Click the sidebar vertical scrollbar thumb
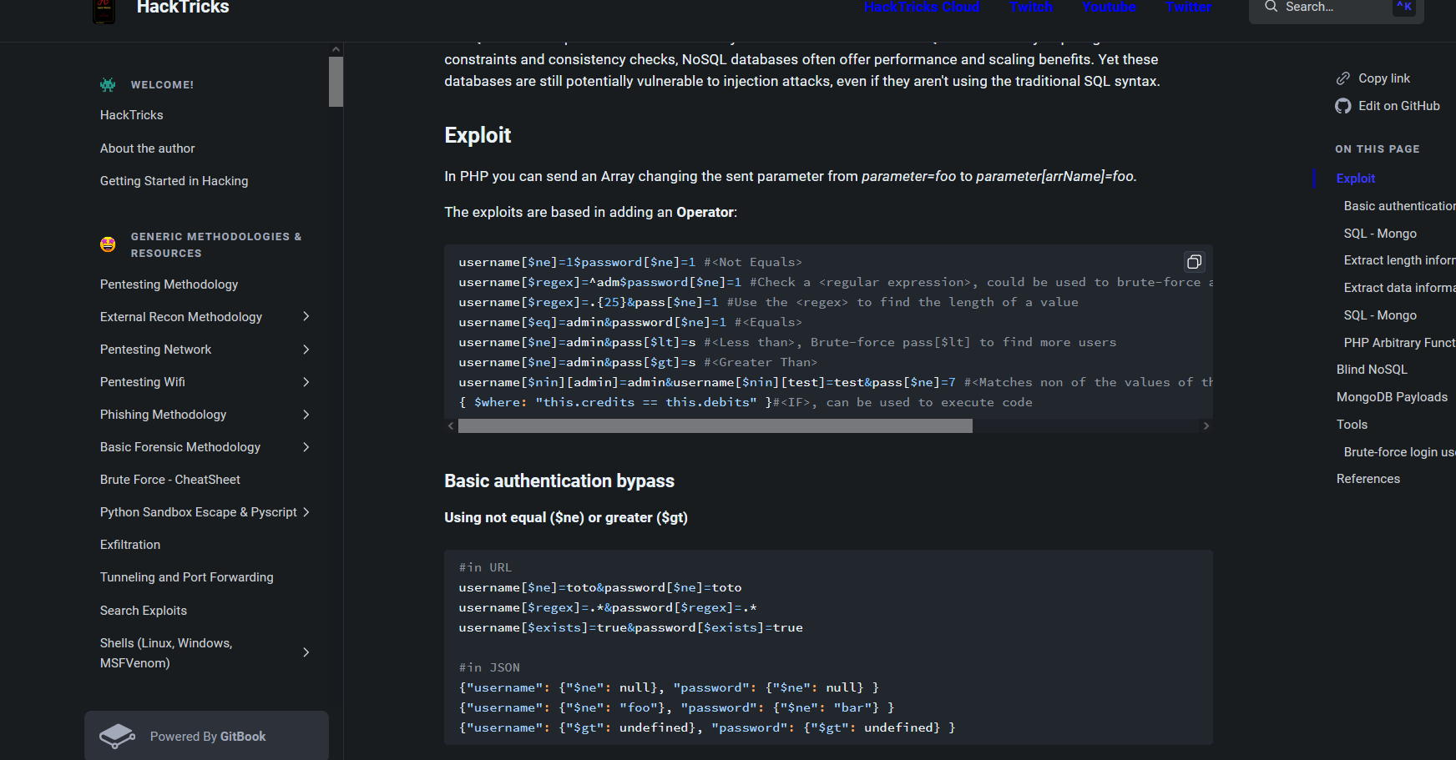Viewport: 1456px width, 760px height. [x=336, y=82]
